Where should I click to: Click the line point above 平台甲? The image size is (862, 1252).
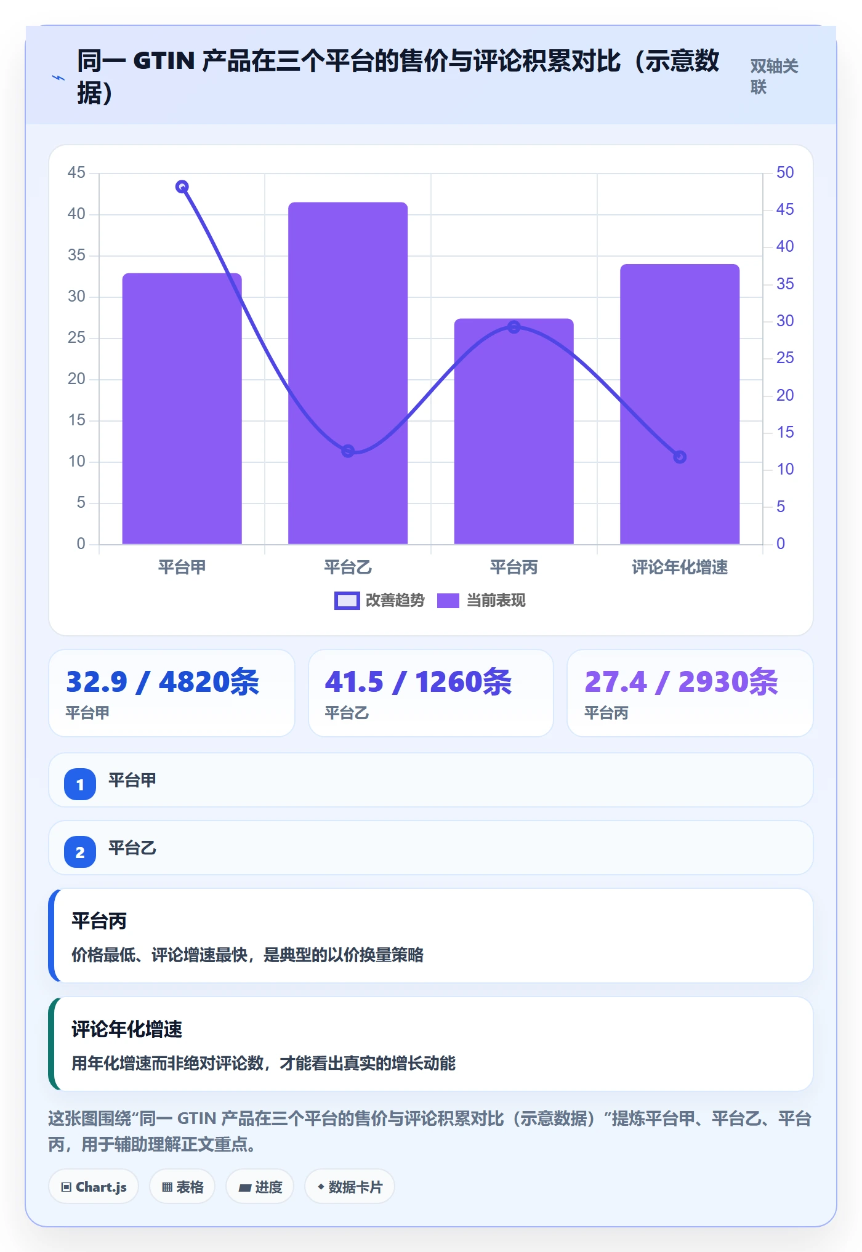point(182,187)
